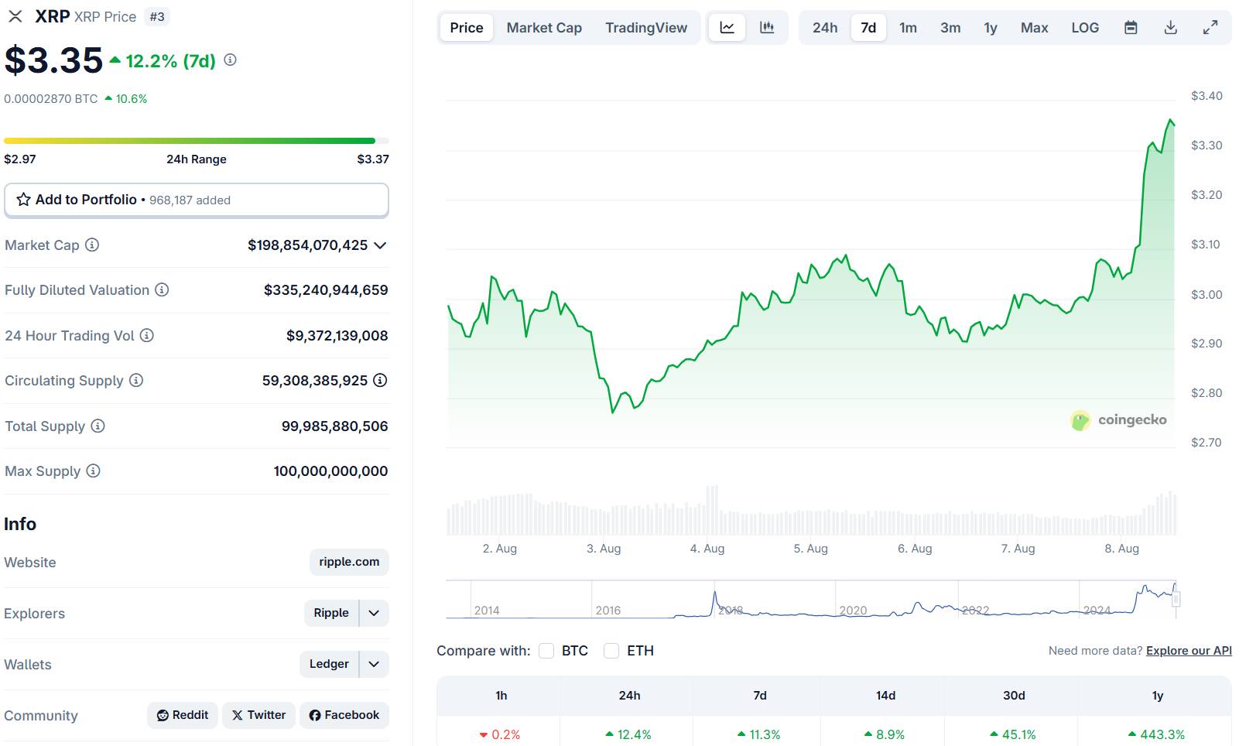The width and height of the screenshot is (1246, 746).
Task: Switch to Market Cap chart tab
Action: 544,28
